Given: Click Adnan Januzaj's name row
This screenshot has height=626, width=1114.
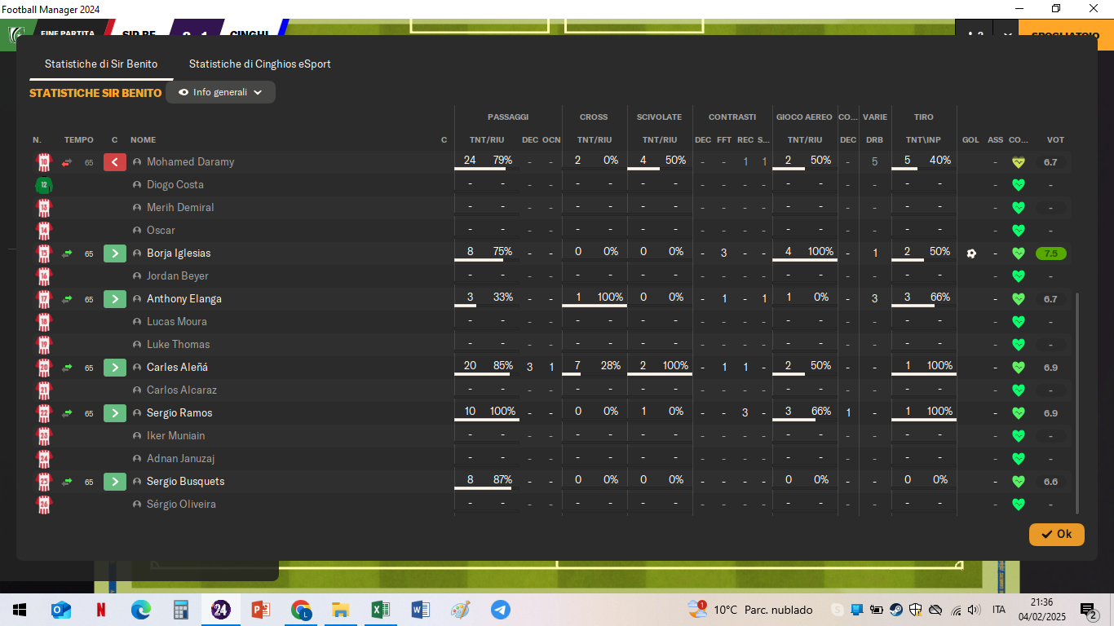Looking at the screenshot, I should point(181,459).
